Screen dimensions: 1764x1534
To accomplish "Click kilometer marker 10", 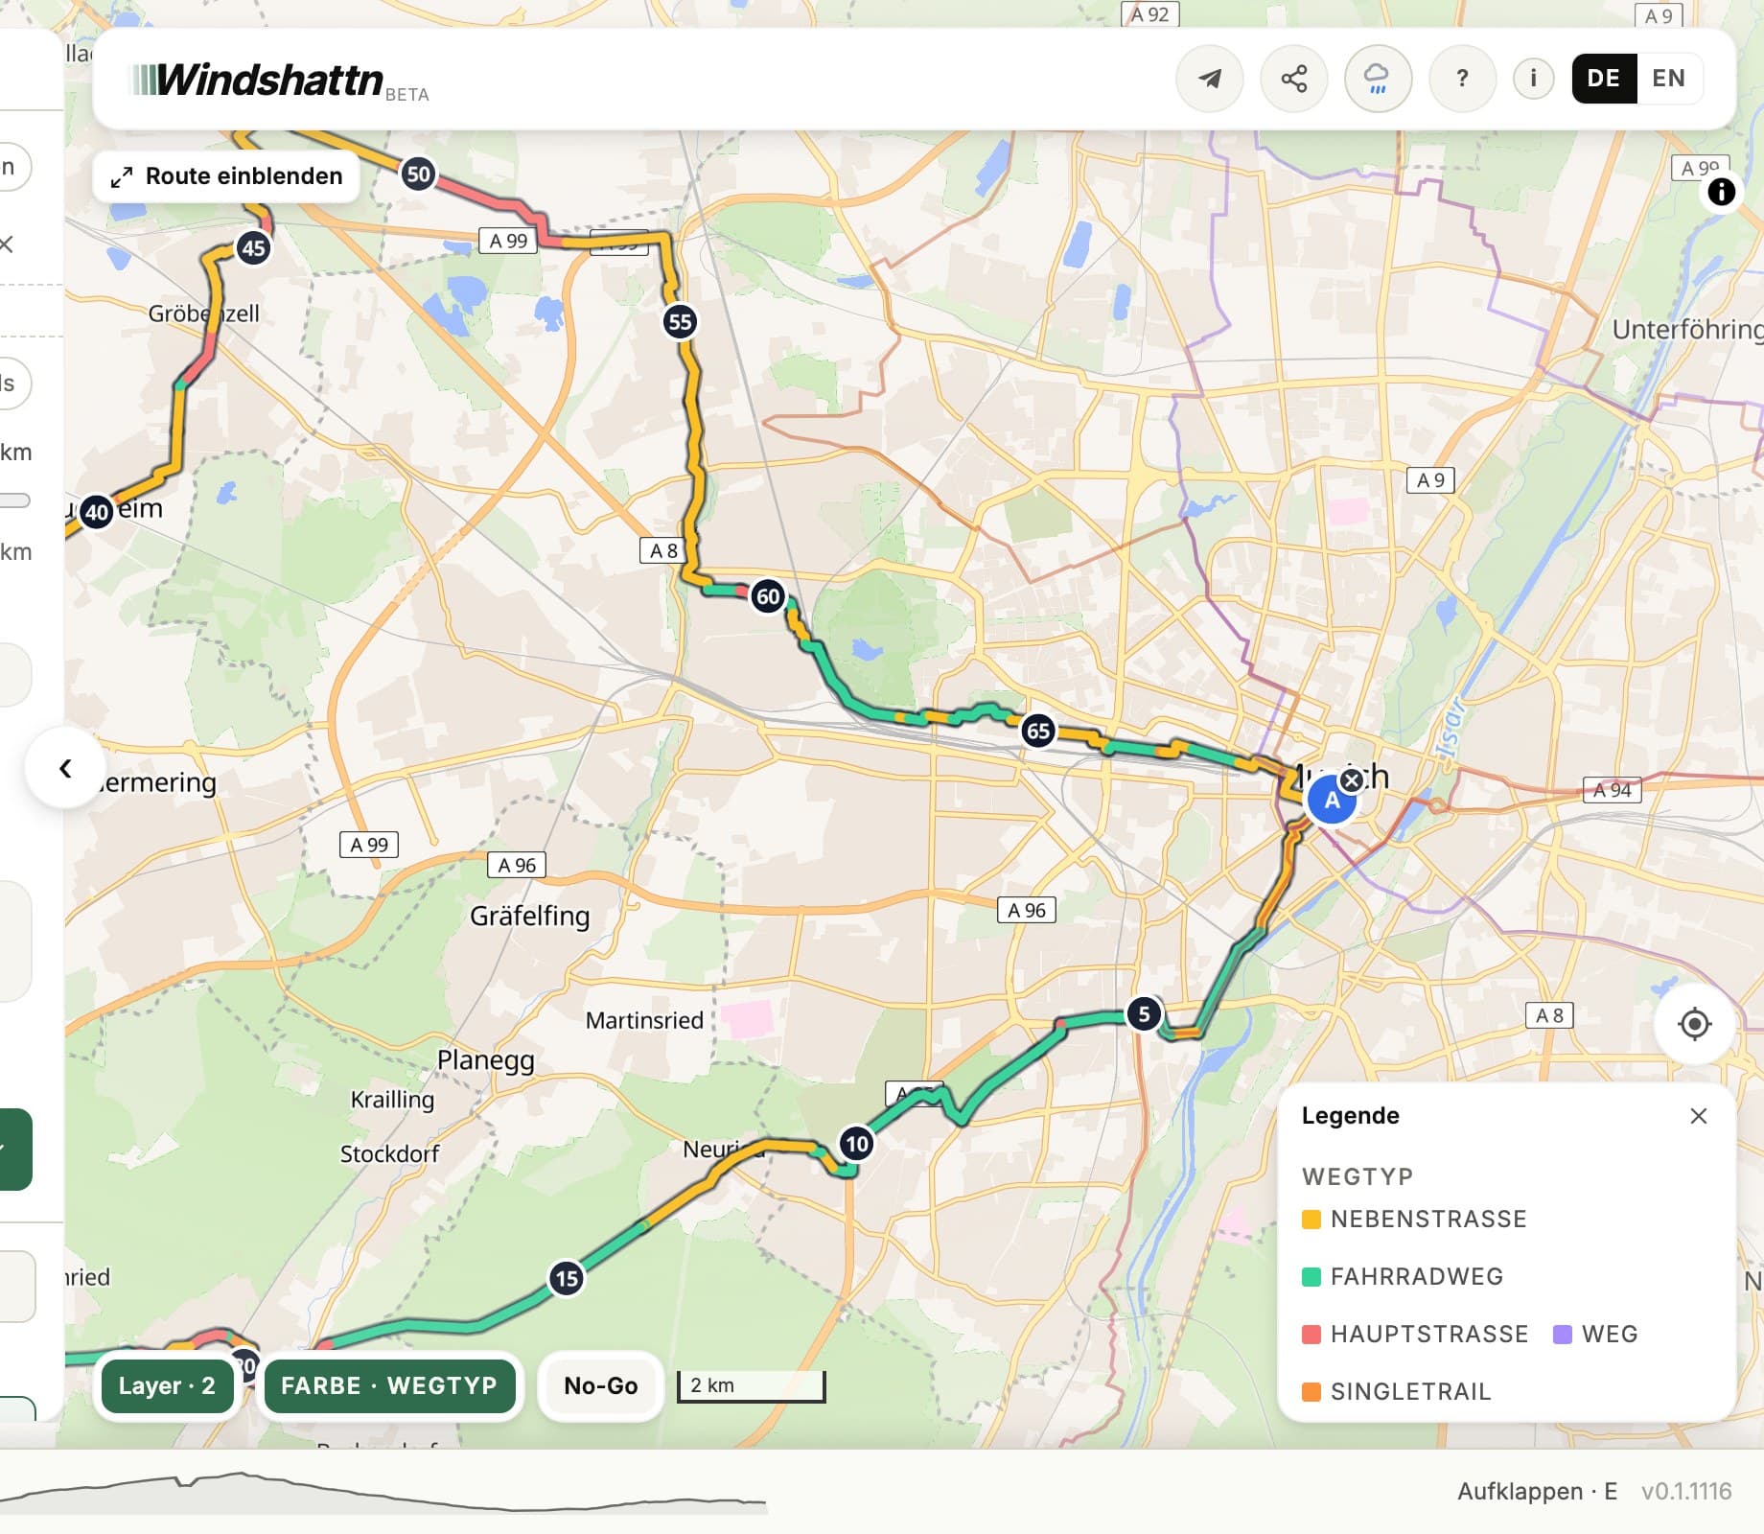I will [x=856, y=1143].
